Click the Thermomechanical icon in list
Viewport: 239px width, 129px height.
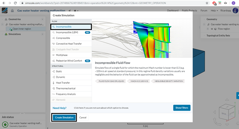[53, 88]
